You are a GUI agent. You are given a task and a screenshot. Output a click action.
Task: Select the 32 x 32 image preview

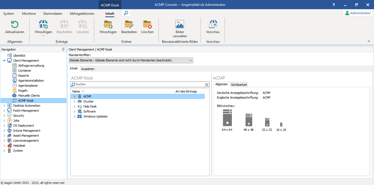pos(267,122)
